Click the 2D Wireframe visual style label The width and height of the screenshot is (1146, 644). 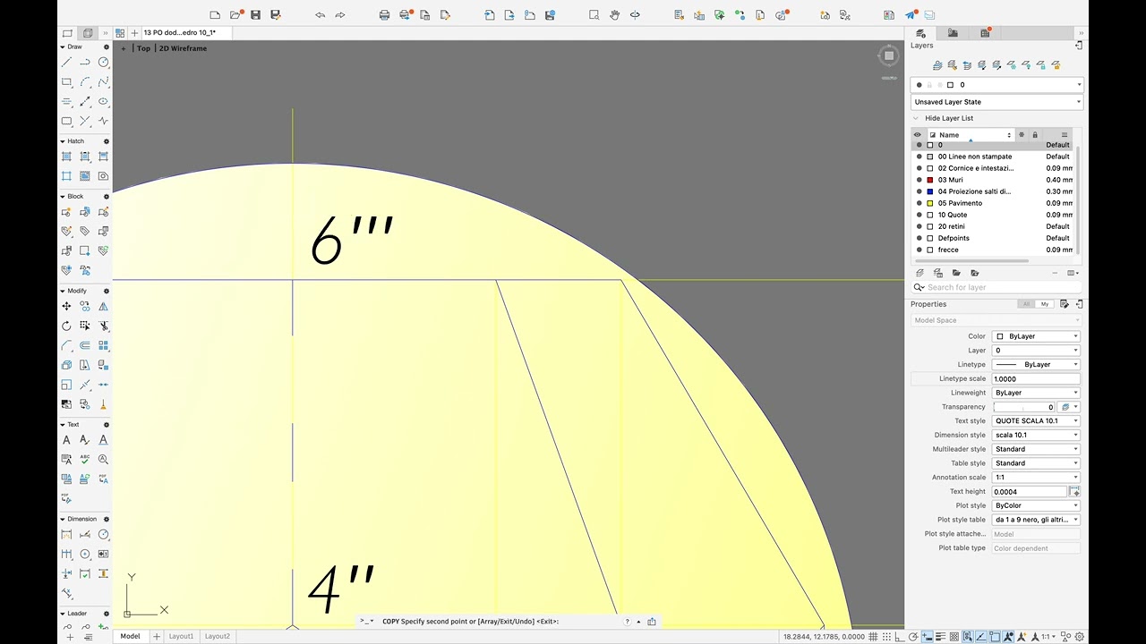183,48
